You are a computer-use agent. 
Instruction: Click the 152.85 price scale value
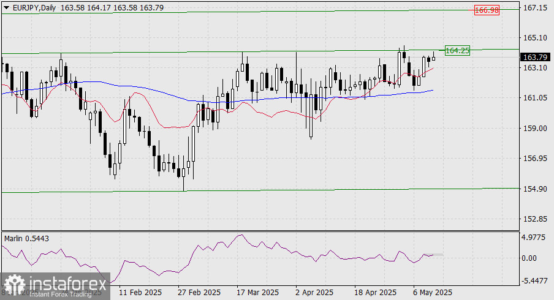click(x=535, y=219)
